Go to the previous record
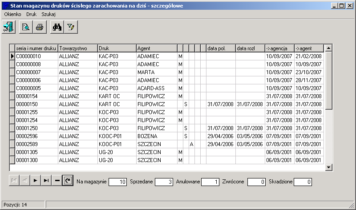 pyautogui.click(x=25, y=181)
